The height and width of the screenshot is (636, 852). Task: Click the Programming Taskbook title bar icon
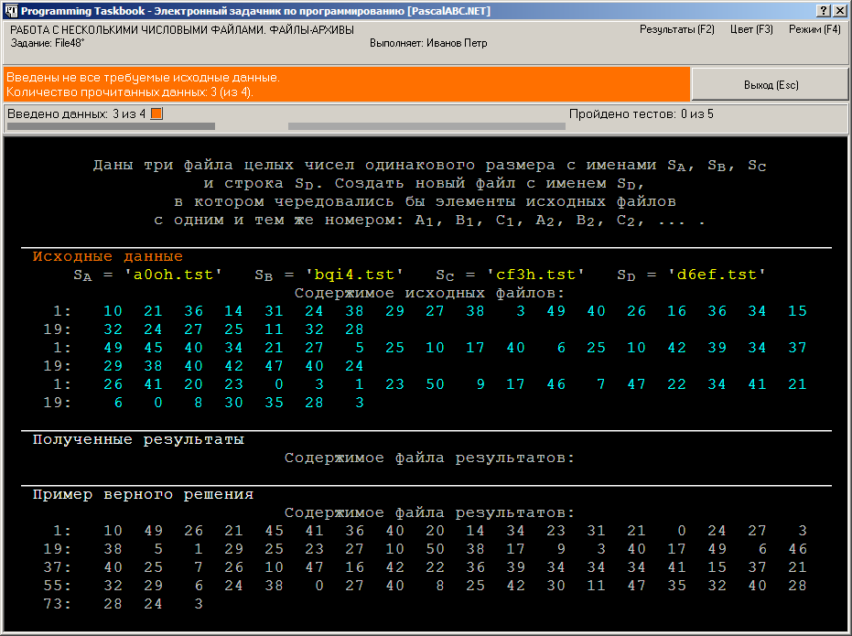pos(11,10)
